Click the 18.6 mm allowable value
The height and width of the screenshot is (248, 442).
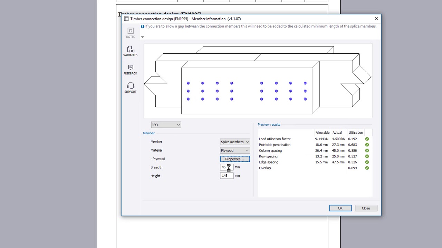321,145
